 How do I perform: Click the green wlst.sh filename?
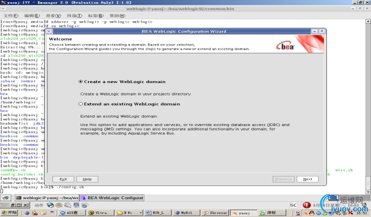[x=344, y=170]
